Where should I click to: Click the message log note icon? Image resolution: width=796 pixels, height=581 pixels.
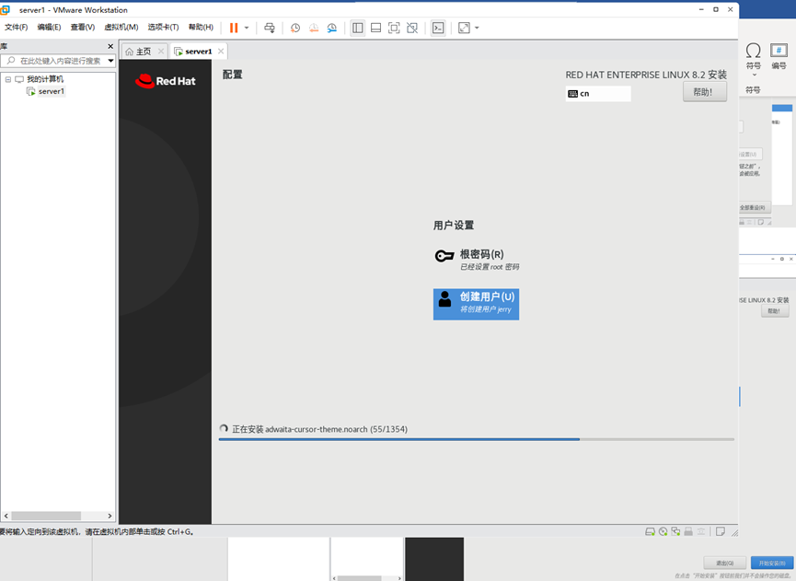tap(720, 531)
